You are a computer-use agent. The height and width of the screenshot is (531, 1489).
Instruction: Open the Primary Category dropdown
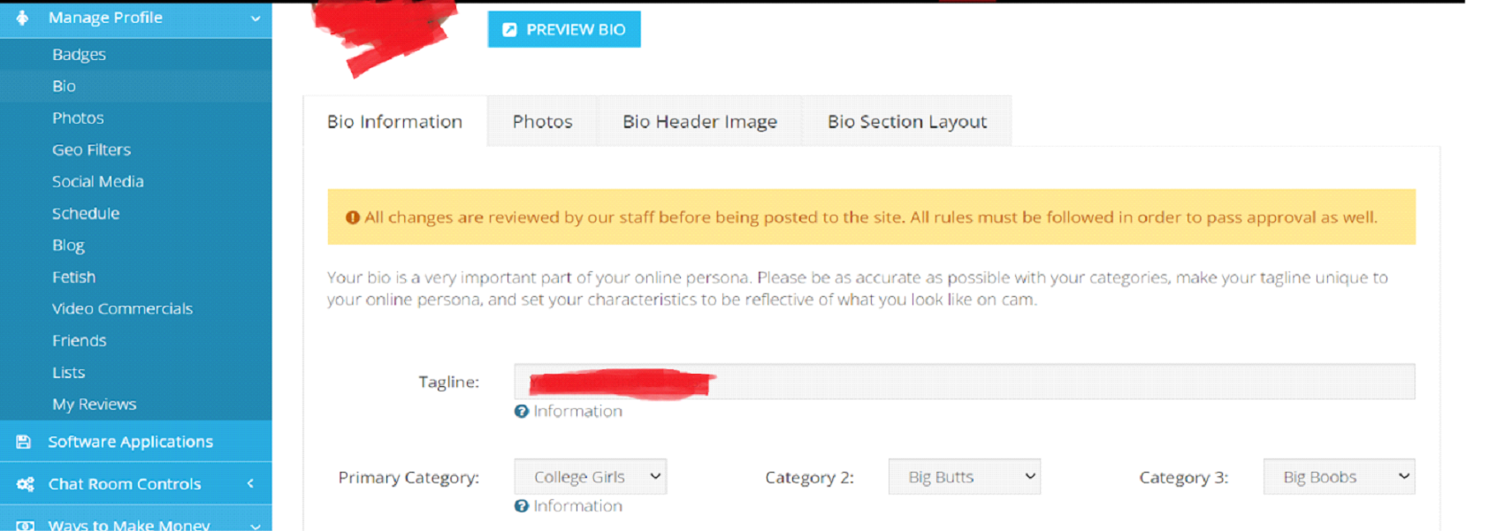click(x=590, y=477)
